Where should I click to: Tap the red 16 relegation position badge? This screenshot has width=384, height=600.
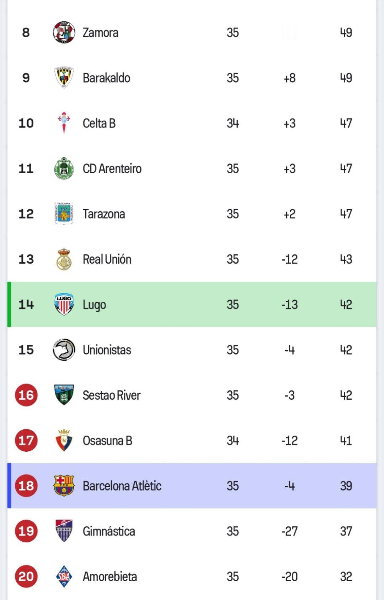point(26,395)
